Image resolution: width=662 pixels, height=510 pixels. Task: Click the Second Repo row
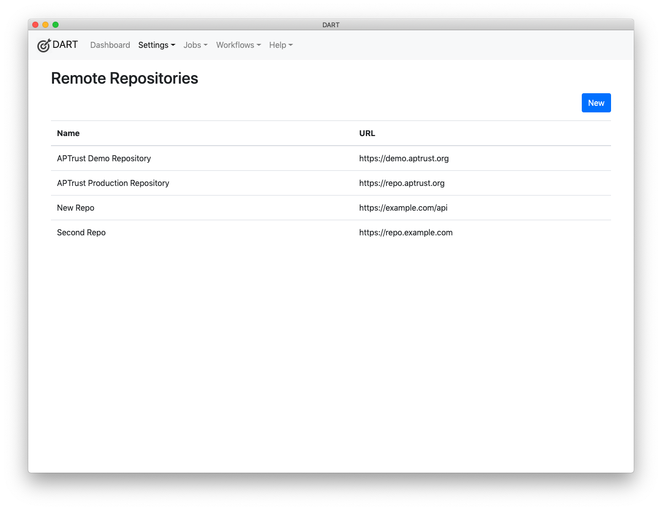tap(81, 232)
